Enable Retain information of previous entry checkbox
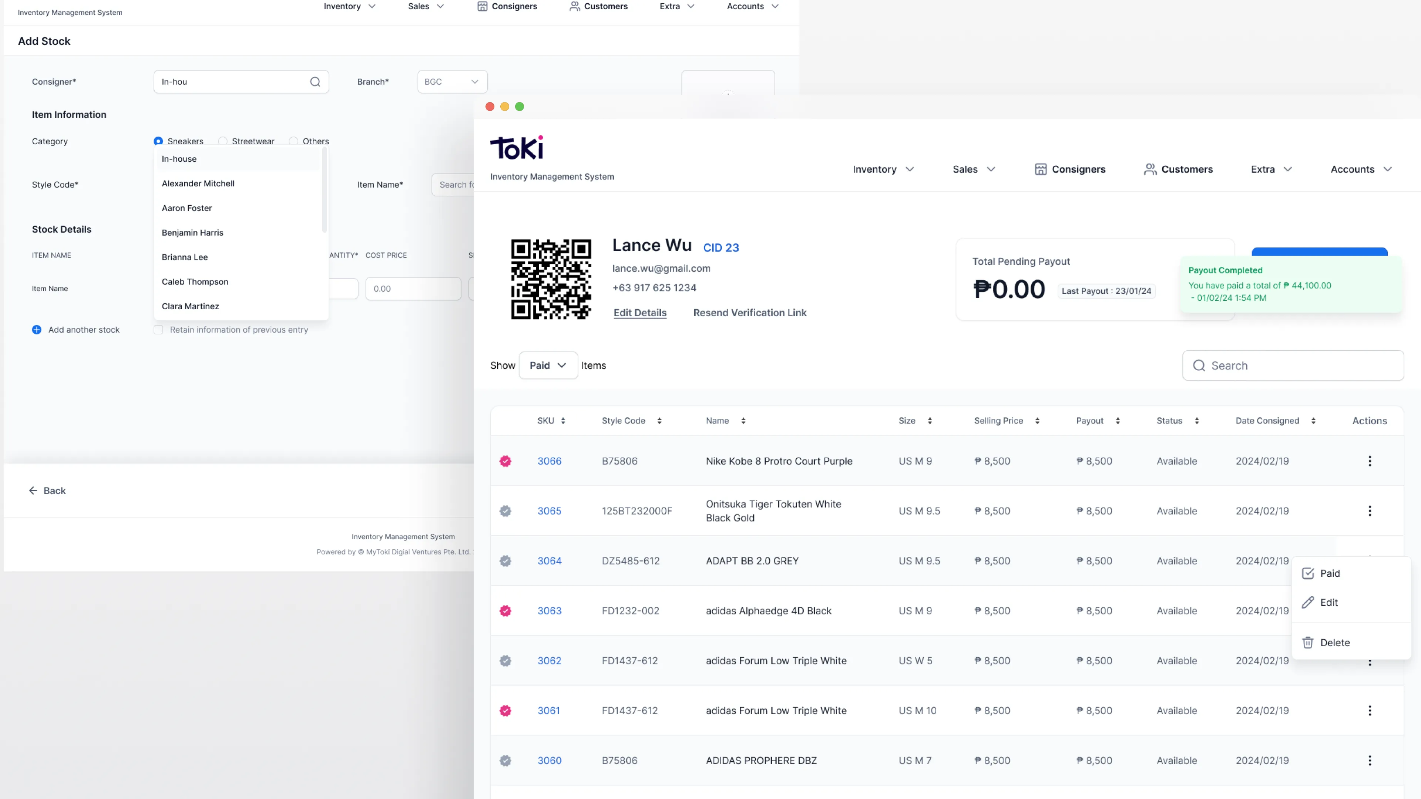This screenshot has height=799, width=1421. coord(159,330)
